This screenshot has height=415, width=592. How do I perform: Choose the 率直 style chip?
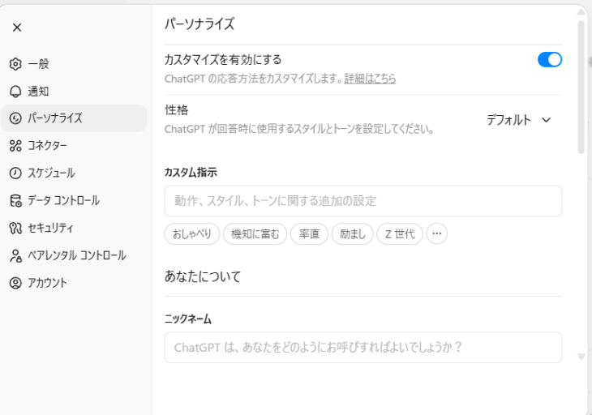pos(309,234)
